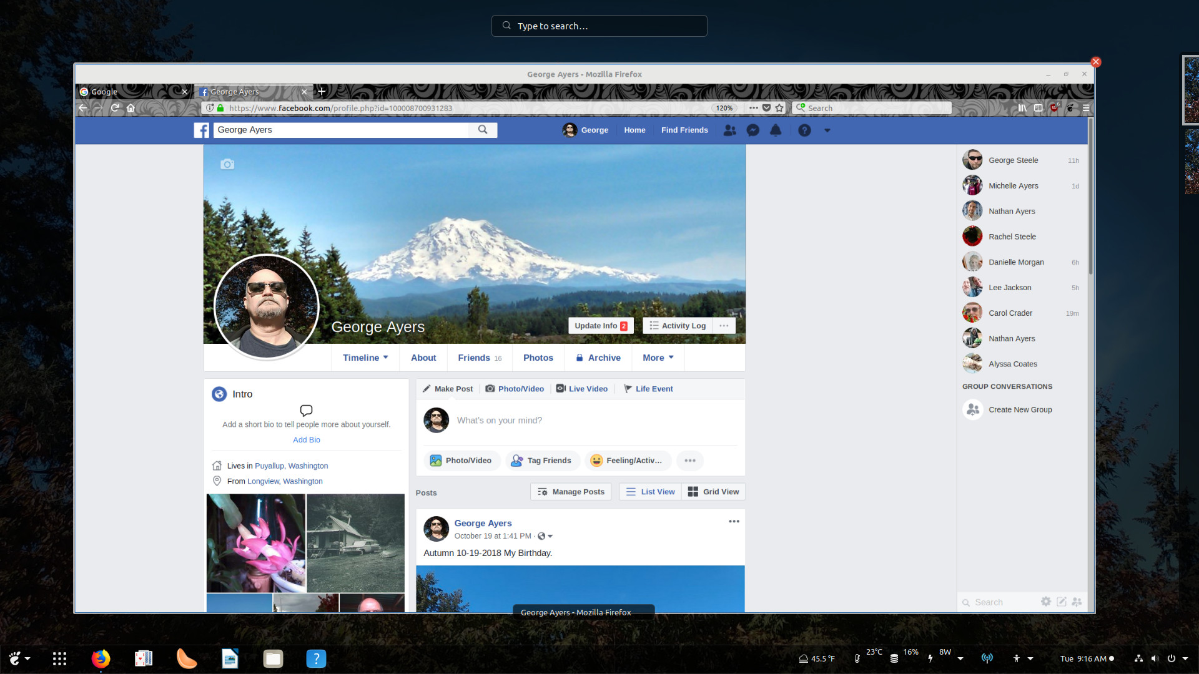Switch posts to Grid View

click(713, 492)
